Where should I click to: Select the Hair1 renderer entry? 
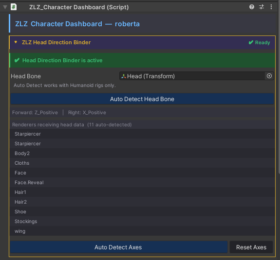tap(142, 192)
